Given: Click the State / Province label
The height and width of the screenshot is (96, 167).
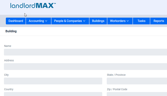Looking at the screenshot, I should tap(116, 75).
